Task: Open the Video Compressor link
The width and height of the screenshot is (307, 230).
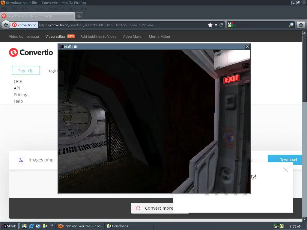Action: pos(24,36)
